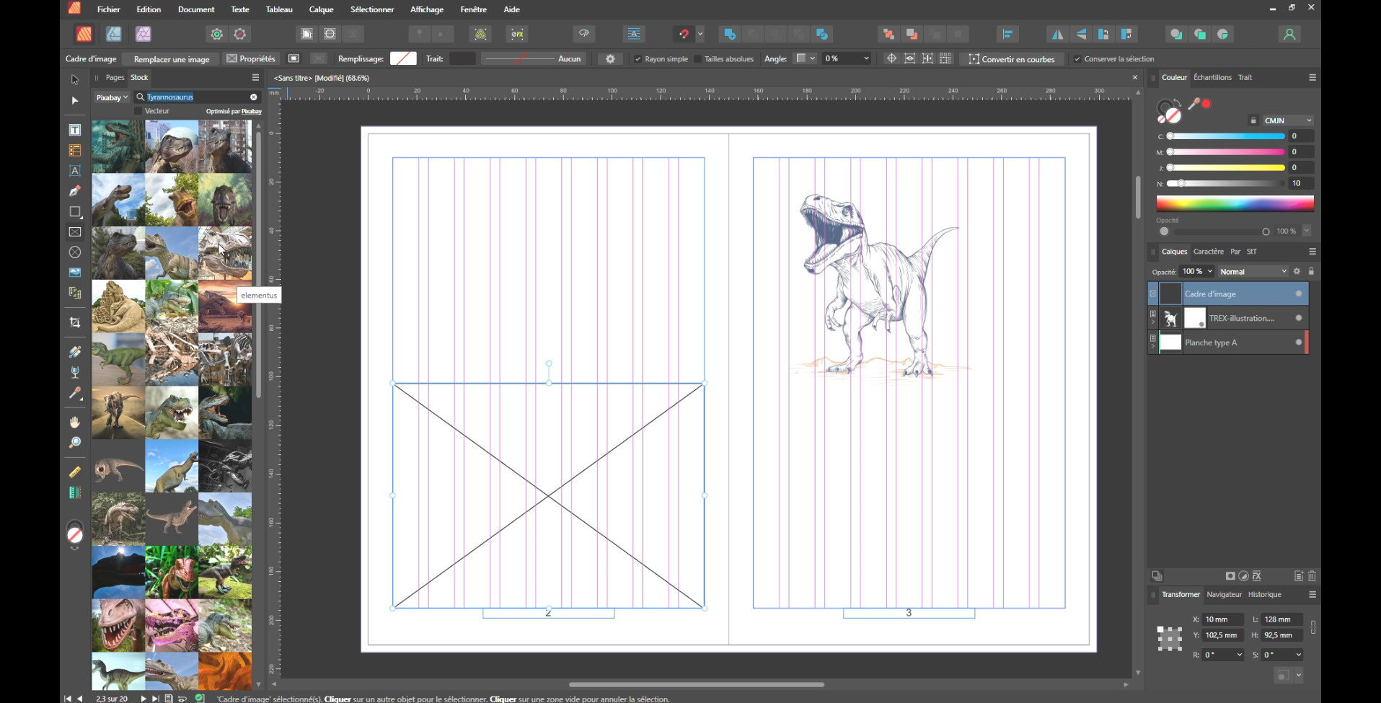This screenshot has height=703, width=1381.
Task: Enable the Vecteur checkbox
Action: click(138, 111)
